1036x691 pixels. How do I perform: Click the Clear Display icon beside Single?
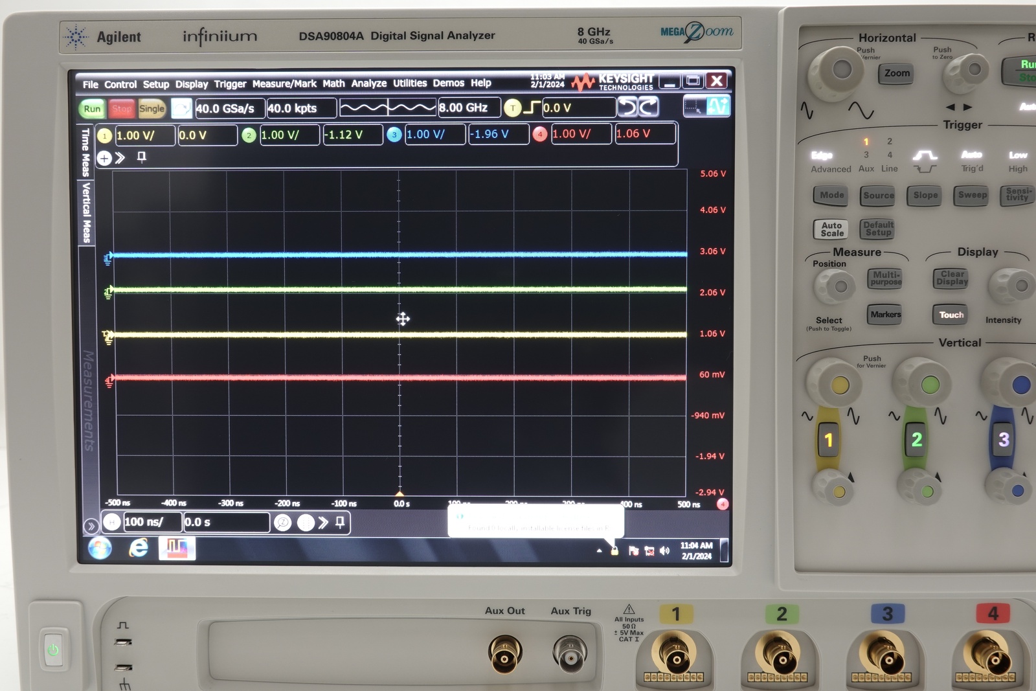coord(181,108)
